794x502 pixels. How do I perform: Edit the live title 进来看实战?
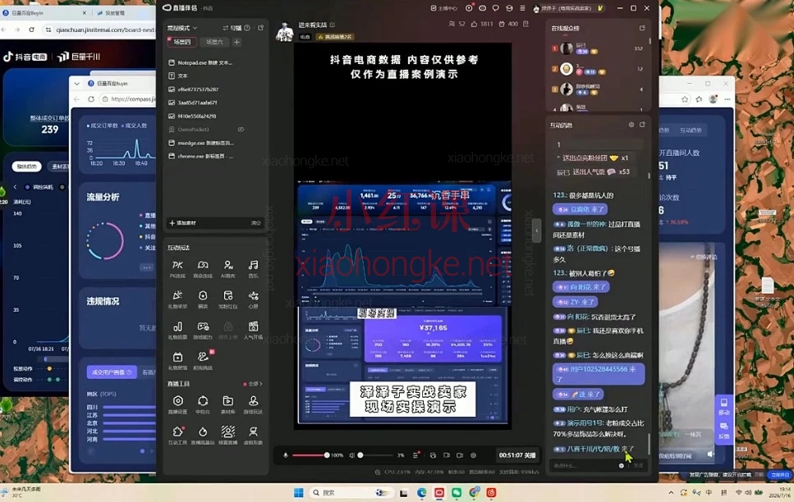click(x=333, y=25)
